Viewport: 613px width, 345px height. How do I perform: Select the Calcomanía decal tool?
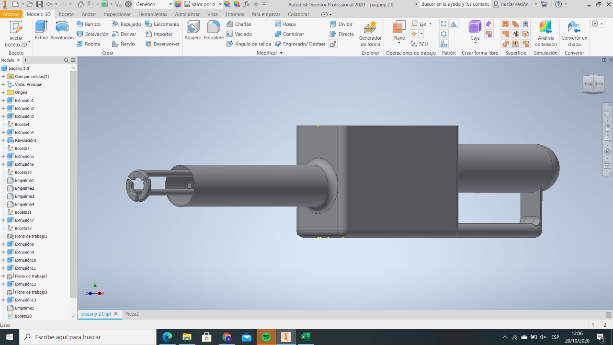[162, 24]
